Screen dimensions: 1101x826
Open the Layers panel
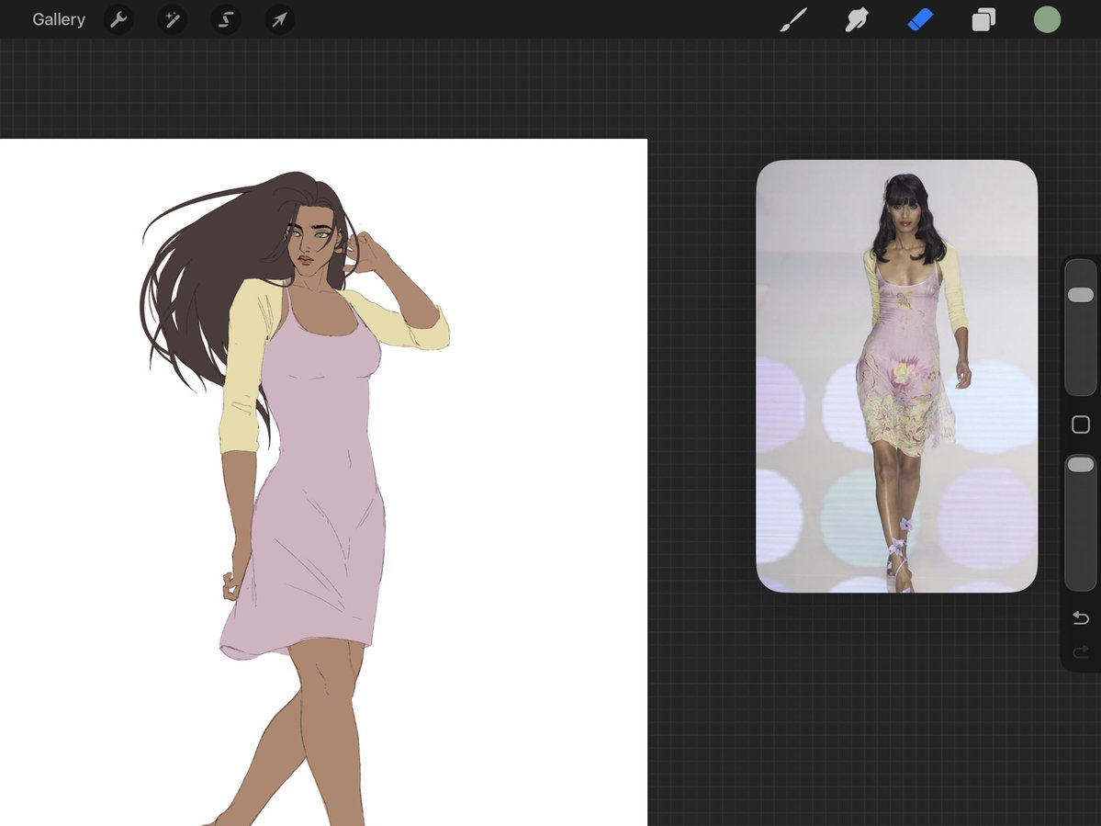[983, 19]
